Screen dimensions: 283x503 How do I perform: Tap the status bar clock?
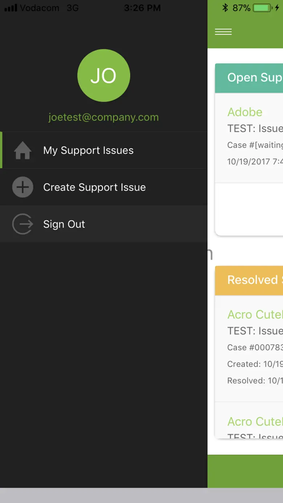coord(142,8)
